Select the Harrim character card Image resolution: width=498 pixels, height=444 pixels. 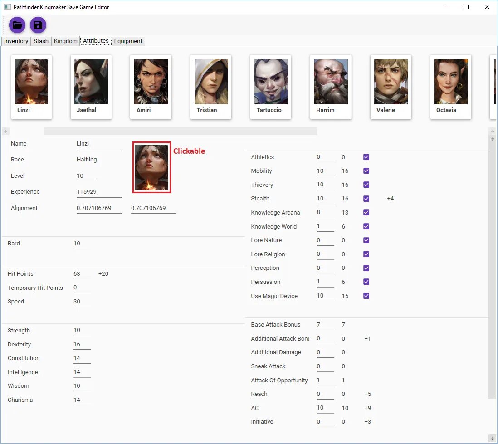click(331, 87)
